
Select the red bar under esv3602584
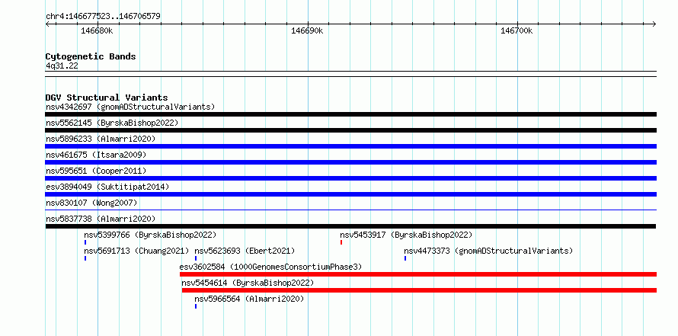(x=418, y=274)
